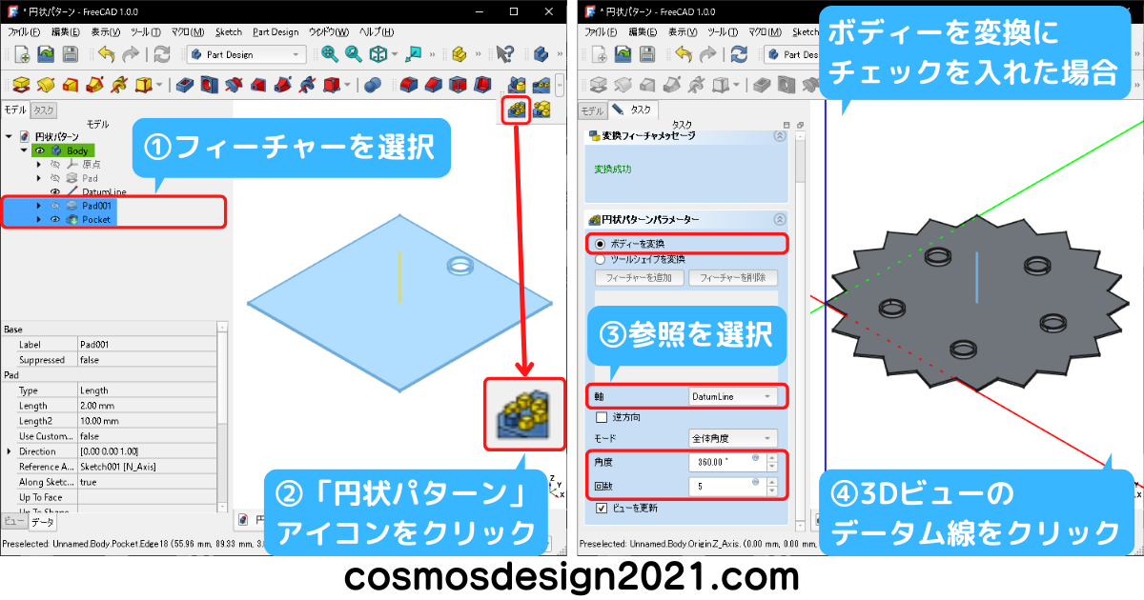Click Polar Pattern icon in toolbar overflow
1144x600 pixels.
point(517,110)
